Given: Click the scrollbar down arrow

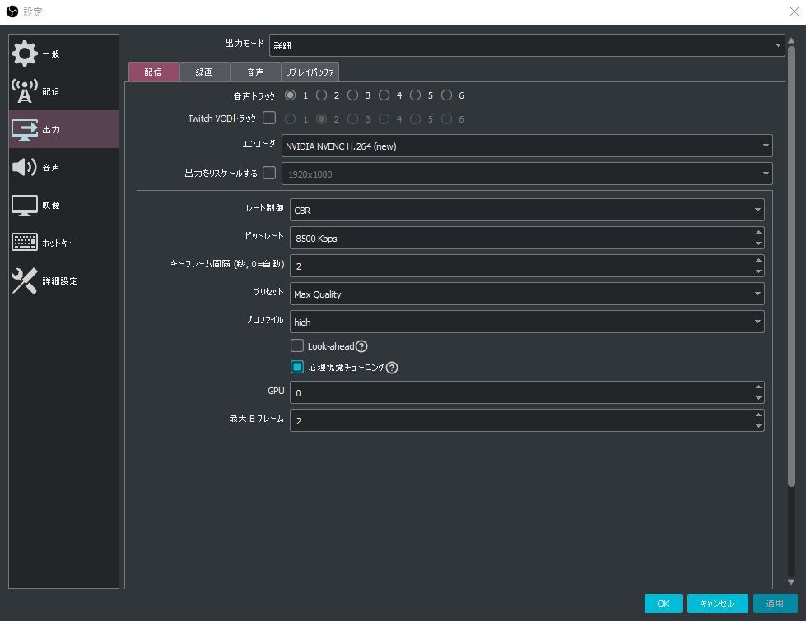Looking at the screenshot, I should [x=791, y=582].
